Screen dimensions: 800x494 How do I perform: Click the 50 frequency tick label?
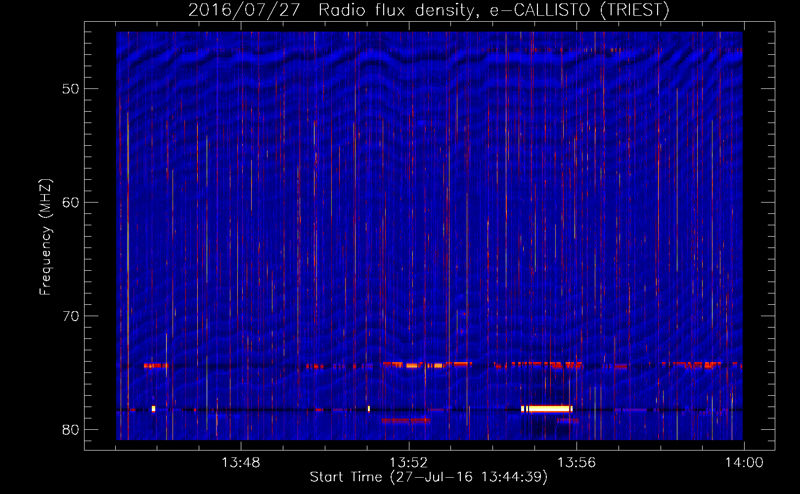click(x=71, y=89)
